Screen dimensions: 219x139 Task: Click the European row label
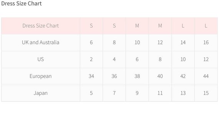pos(41,76)
